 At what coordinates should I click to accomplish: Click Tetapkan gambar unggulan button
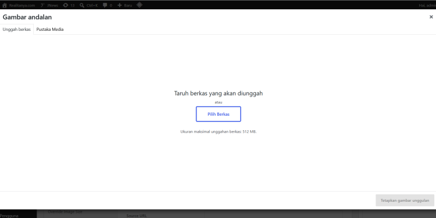point(405,200)
